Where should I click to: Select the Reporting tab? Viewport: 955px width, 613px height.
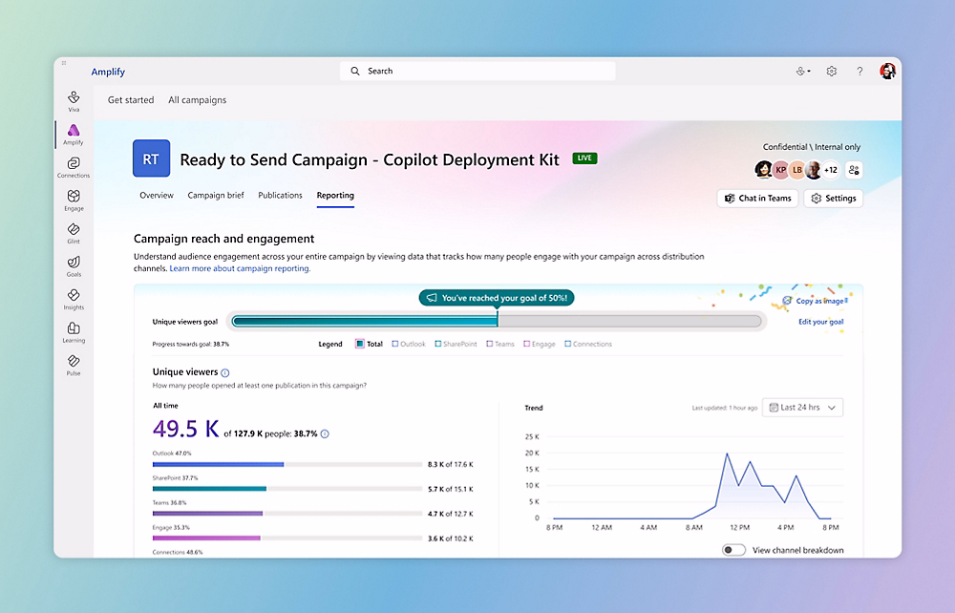[335, 196]
